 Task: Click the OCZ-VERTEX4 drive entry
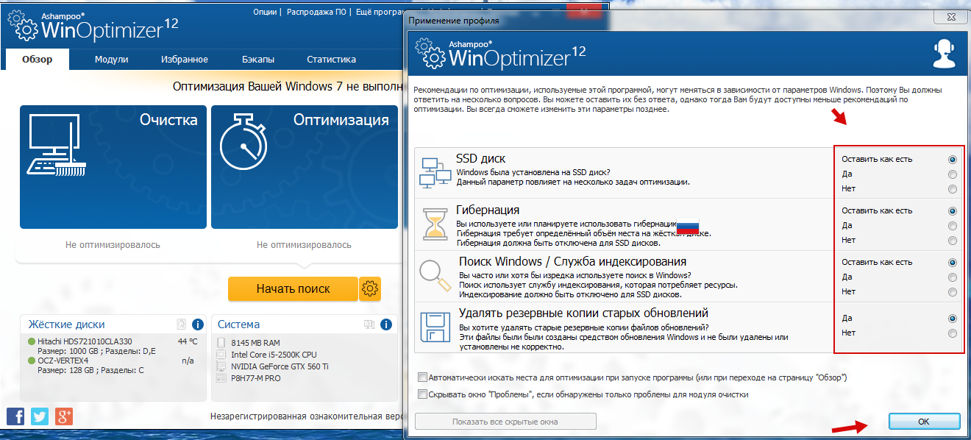click(63, 361)
